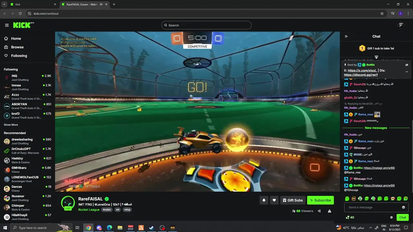The image size is (413, 232).
Task: Open Windows Start menu
Action: tap(5, 228)
